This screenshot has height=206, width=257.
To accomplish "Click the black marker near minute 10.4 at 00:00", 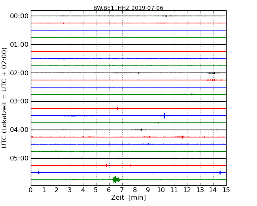I will 166,16.
